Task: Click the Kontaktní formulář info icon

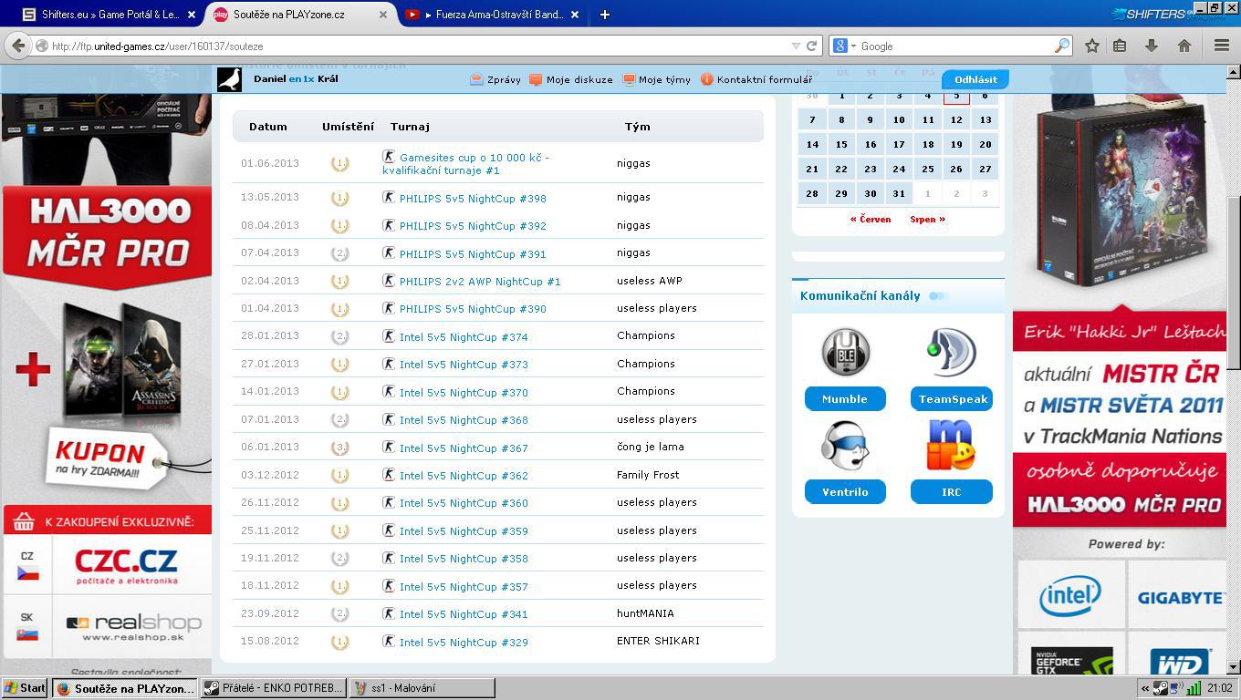Action: [706, 79]
